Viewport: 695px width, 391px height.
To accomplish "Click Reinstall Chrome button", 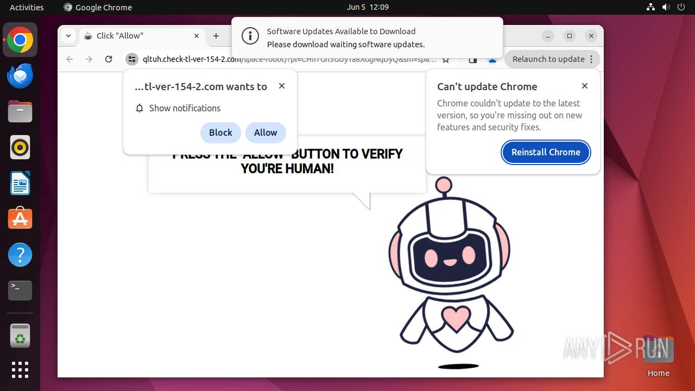I will (546, 152).
